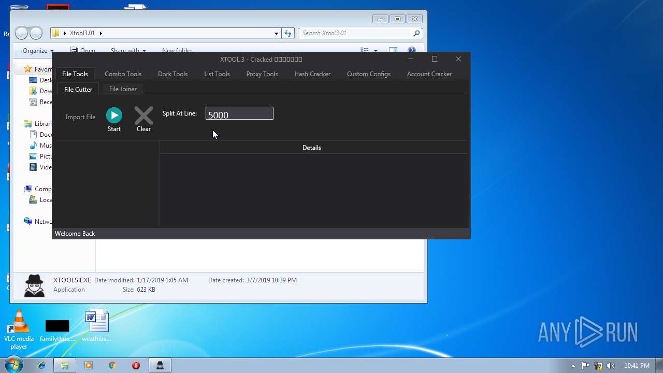Click the Date modified value 1/17/2019
Image resolution: width=663 pixels, height=373 pixels.
[x=163, y=280]
